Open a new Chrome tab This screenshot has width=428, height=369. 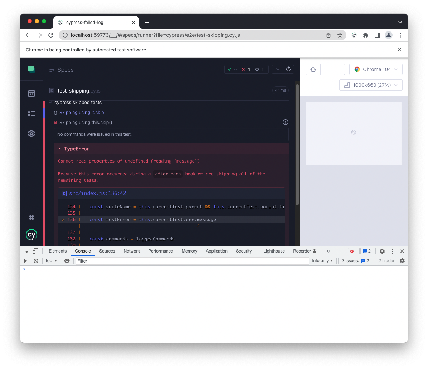[147, 23]
